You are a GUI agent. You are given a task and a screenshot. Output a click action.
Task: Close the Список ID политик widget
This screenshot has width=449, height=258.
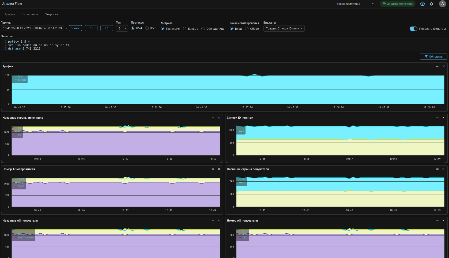(443, 118)
